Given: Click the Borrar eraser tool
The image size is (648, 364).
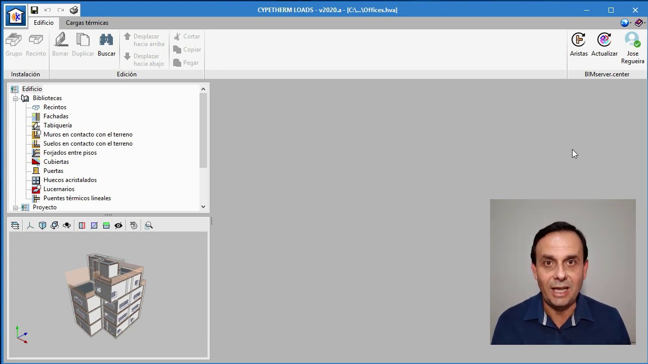Looking at the screenshot, I should (60, 45).
